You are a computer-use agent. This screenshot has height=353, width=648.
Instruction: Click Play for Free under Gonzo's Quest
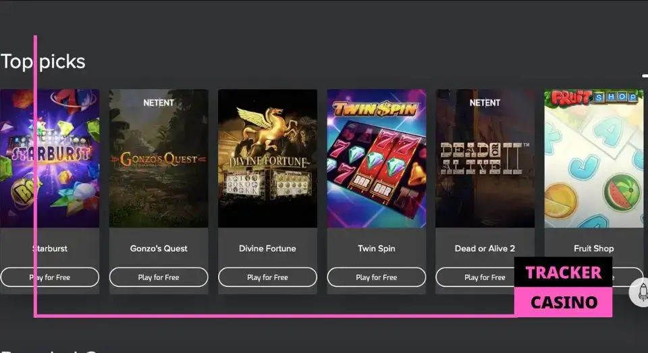[x=159, y=277]
